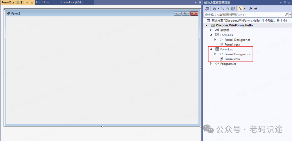This screenshot has width=292, height=141.
Task: Select Program.cs in Solution Explorer
Action: [x=228, y=64]
